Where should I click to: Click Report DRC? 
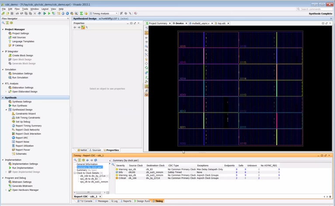(21, 138)
